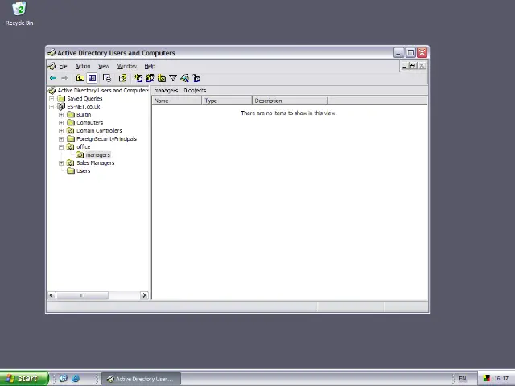Select the Saved Queries folder
This screenshot has height=386, width=515.
point(84,98)
